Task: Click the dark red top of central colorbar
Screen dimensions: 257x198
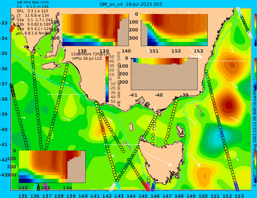Action: [107, 57]
